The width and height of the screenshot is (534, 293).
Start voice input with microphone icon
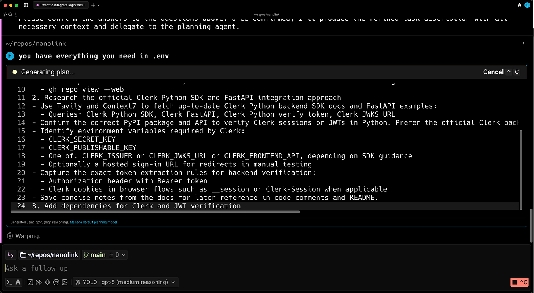47,282
